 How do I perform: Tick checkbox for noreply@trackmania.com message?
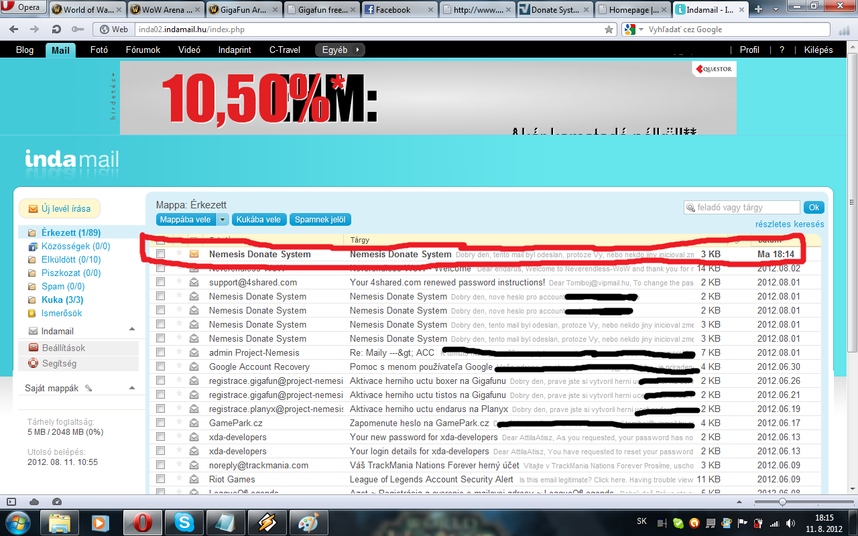pyautogui.click(x=160, y=465)
